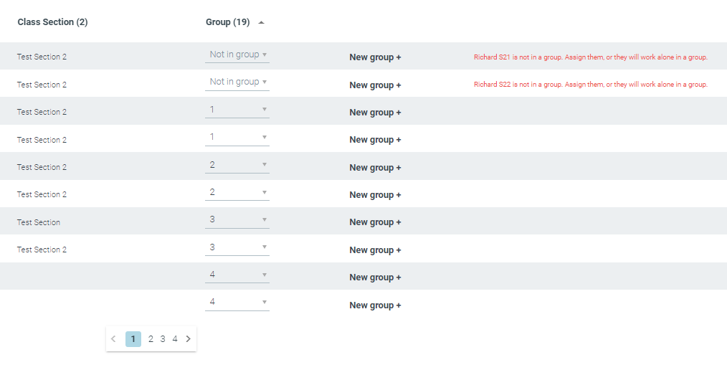Open group dropdown for Richard S21 row

point(237,54)
